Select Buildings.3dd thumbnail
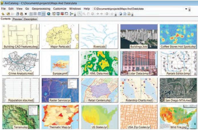 [x=139, y=37]
